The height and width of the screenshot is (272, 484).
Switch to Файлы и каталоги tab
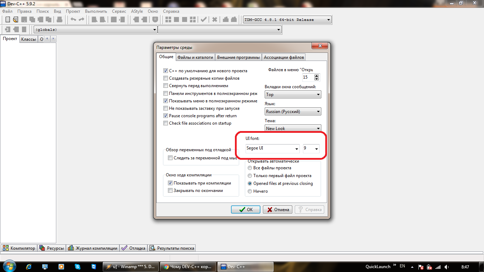click(195, 57)
